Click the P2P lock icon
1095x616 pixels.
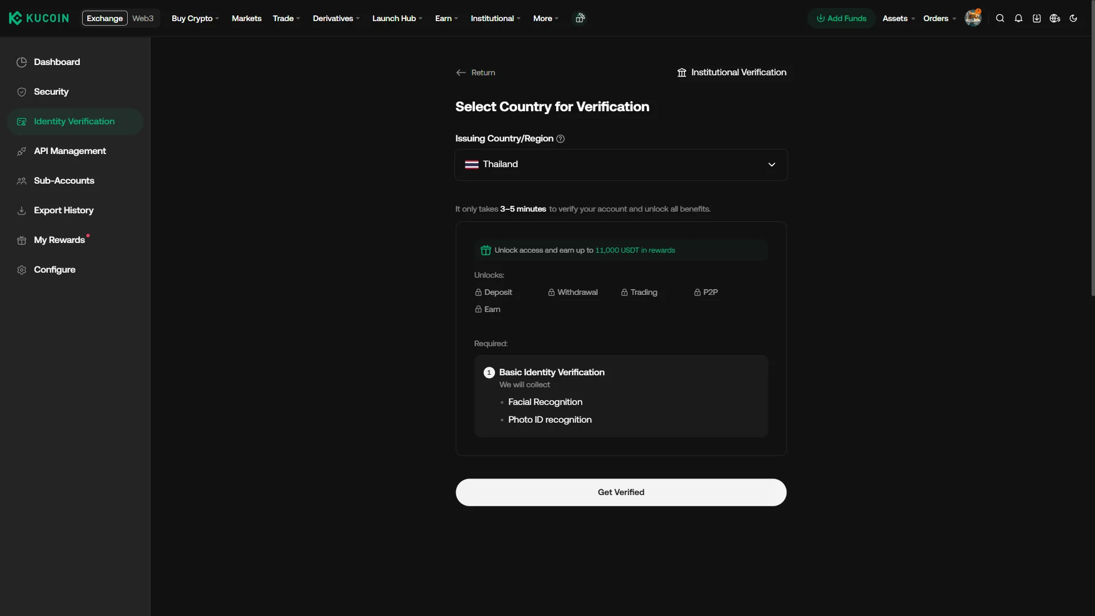click(697, 292)
